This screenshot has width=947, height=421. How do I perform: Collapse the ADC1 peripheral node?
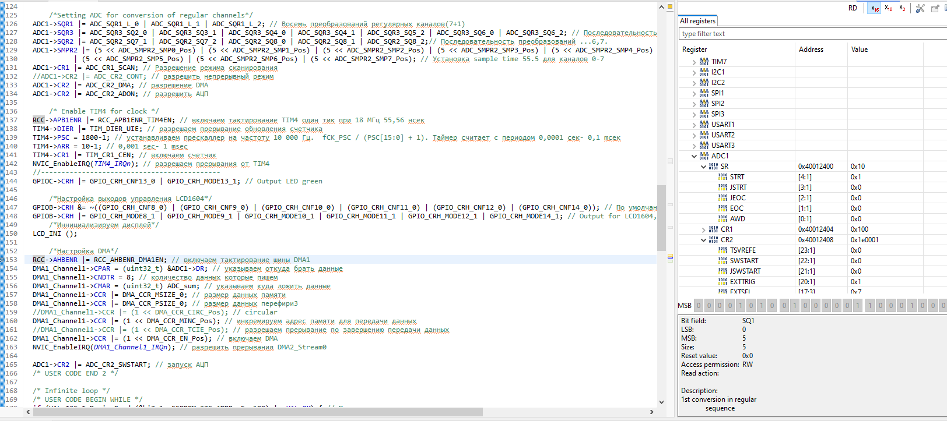(694, 156)
